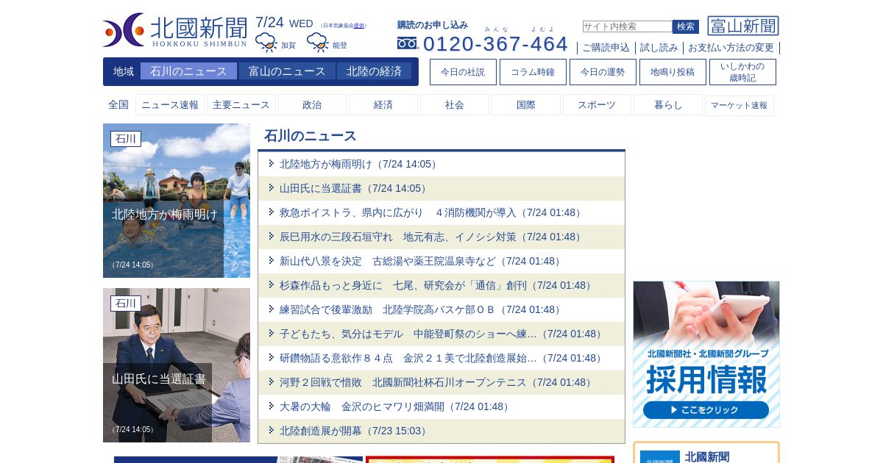Image resolution: width=883 pixels, height=463 pixels.
Task: Click the 石川のニュース section heading
Action: (x=311, y=136)
